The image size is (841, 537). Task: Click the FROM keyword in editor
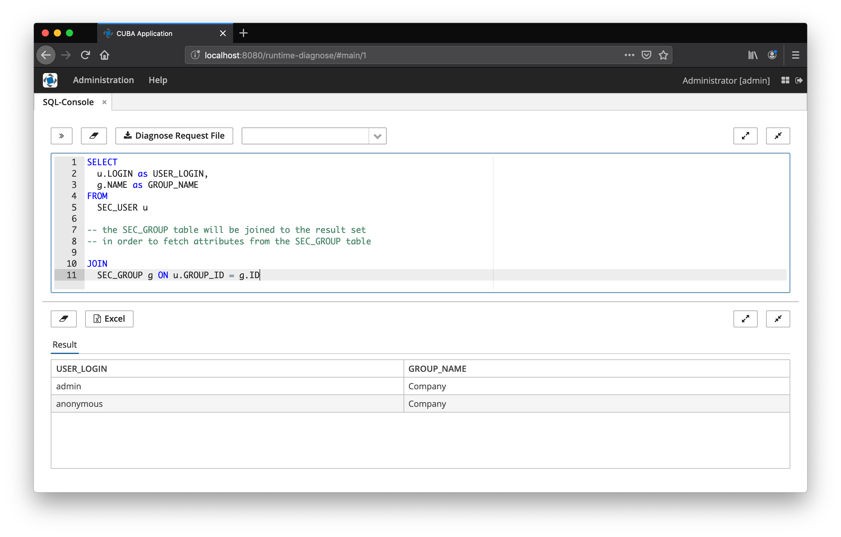pyautogui.click(x=97, y=196)
